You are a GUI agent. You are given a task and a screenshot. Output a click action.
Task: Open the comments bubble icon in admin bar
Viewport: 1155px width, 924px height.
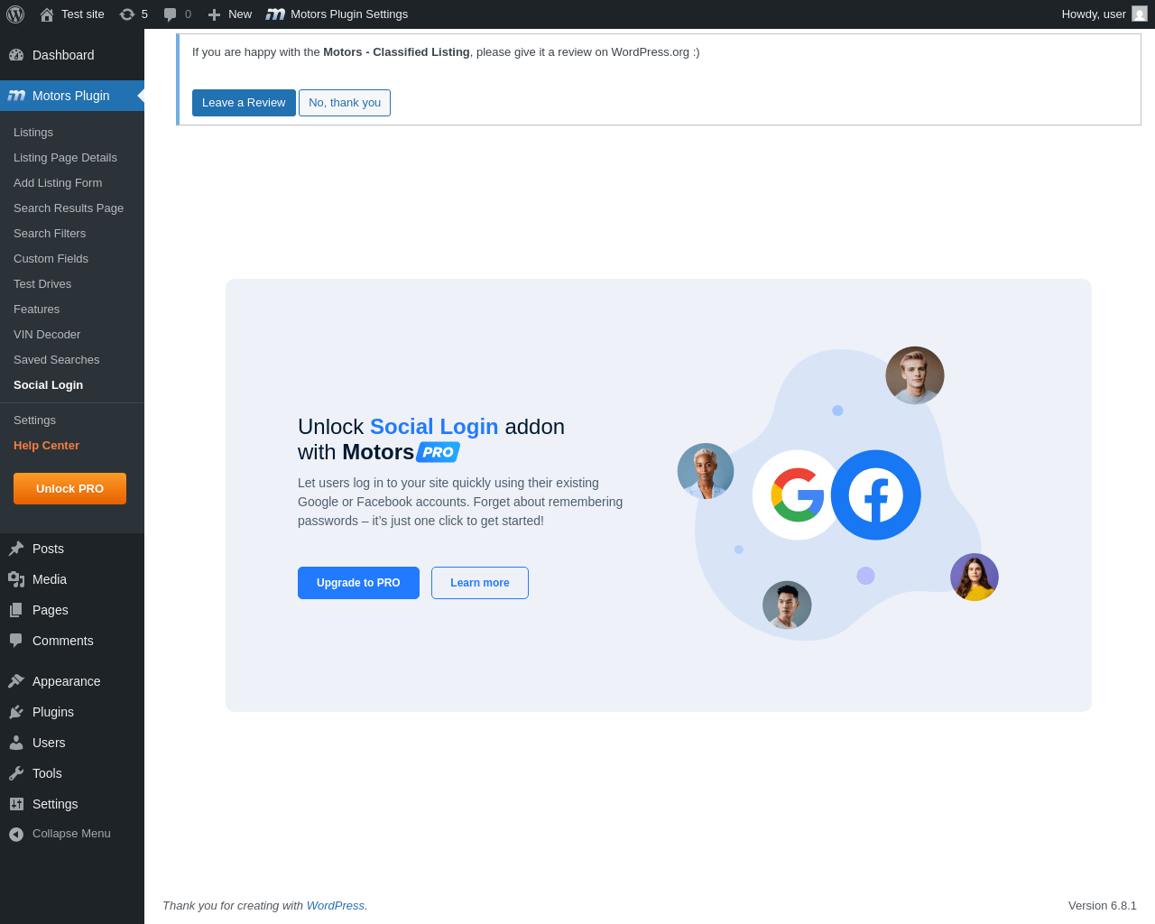170,14
